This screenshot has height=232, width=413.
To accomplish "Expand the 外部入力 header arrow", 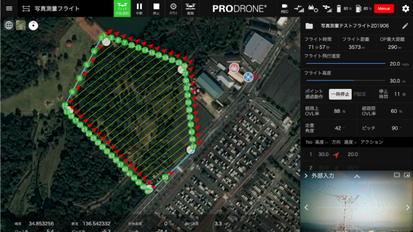I will pyautogui.click(x=306, y=176).
